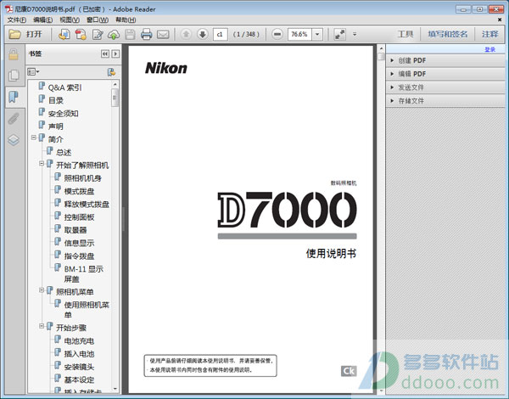Select the 声明 bookmark
The width and height of the screenshot is (509, 399).
click(x=56, y=126)
